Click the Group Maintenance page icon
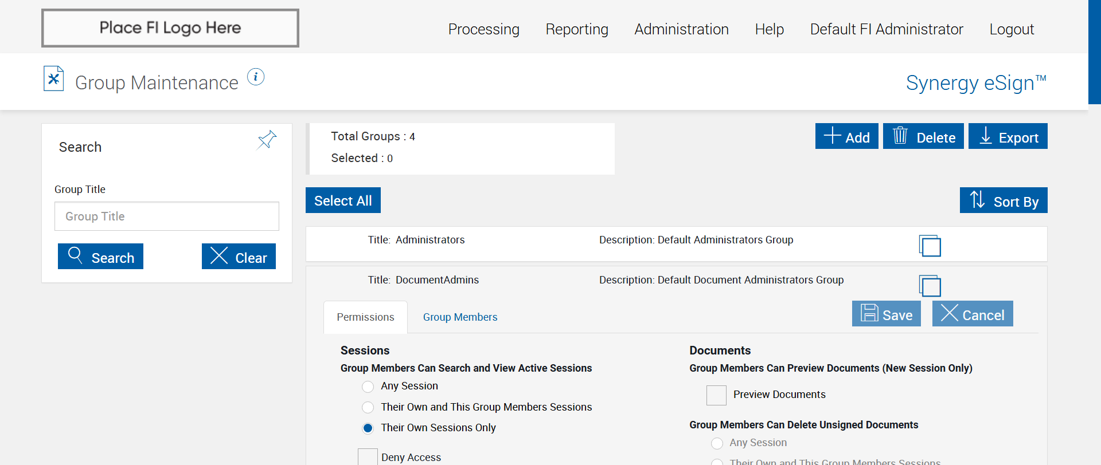This screenshot has width=1101, height=465. coord(54,79)
